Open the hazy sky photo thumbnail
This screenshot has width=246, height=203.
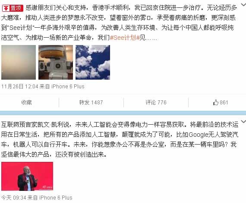19,62
